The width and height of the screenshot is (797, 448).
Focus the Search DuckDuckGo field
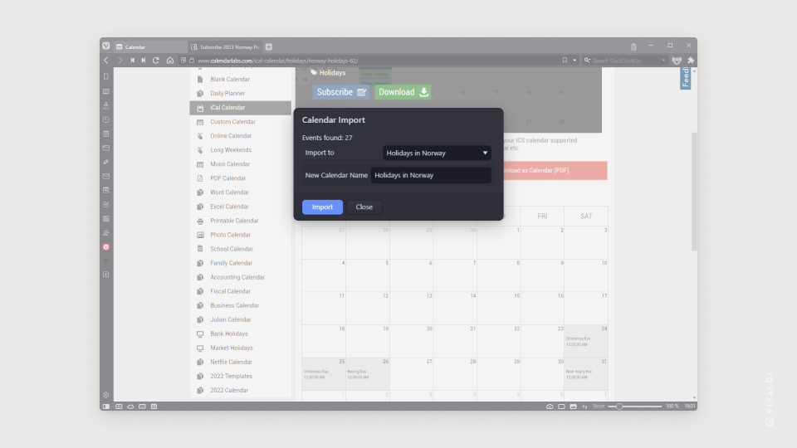coord(626,61)
